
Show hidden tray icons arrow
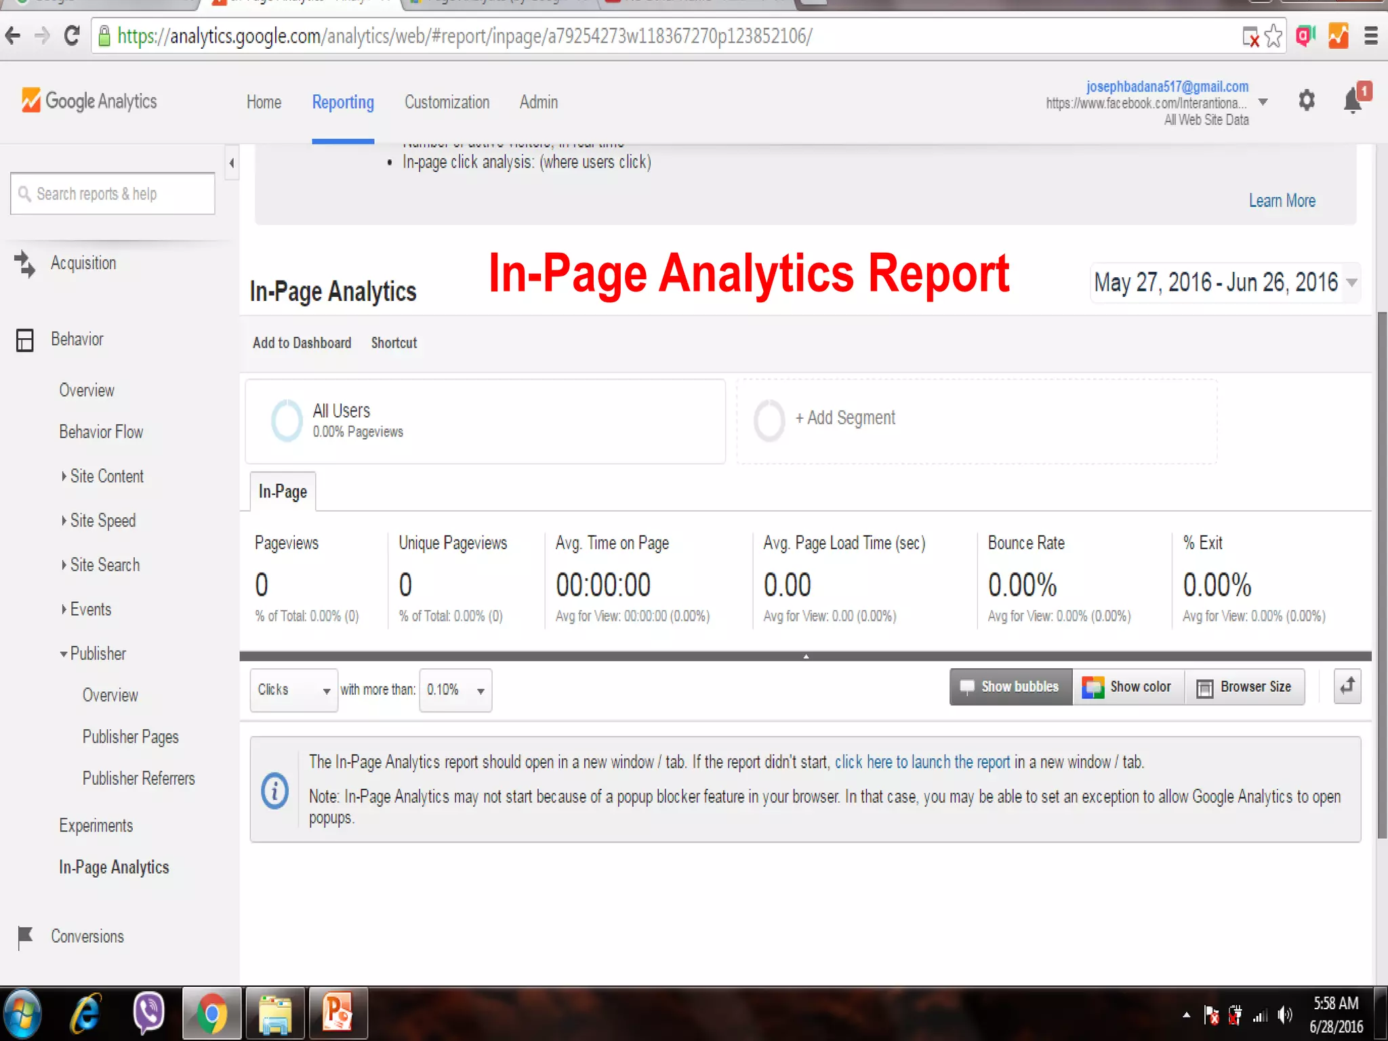(x=1186, y=1015)
